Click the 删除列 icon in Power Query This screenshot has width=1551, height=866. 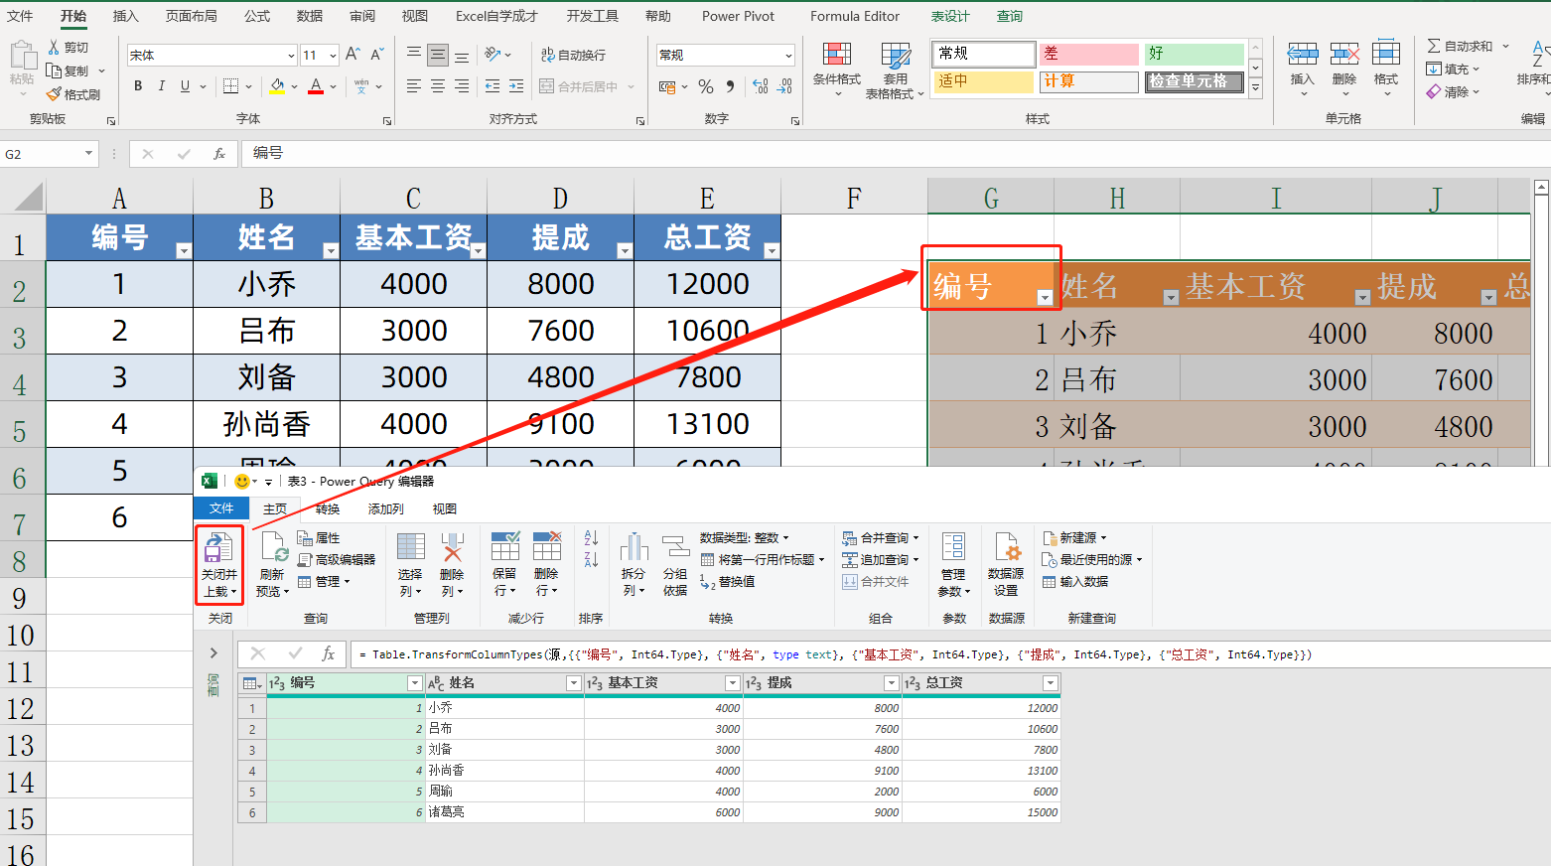452,548
